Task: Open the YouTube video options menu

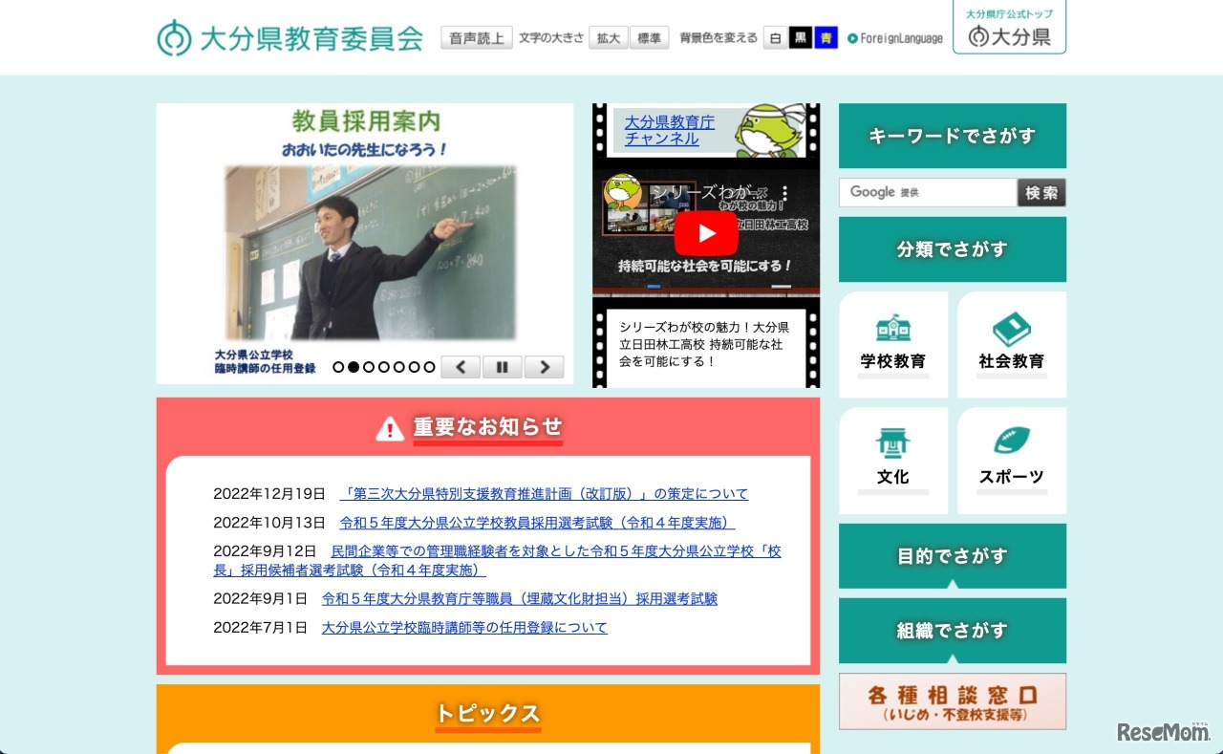Action: [785, 193]
